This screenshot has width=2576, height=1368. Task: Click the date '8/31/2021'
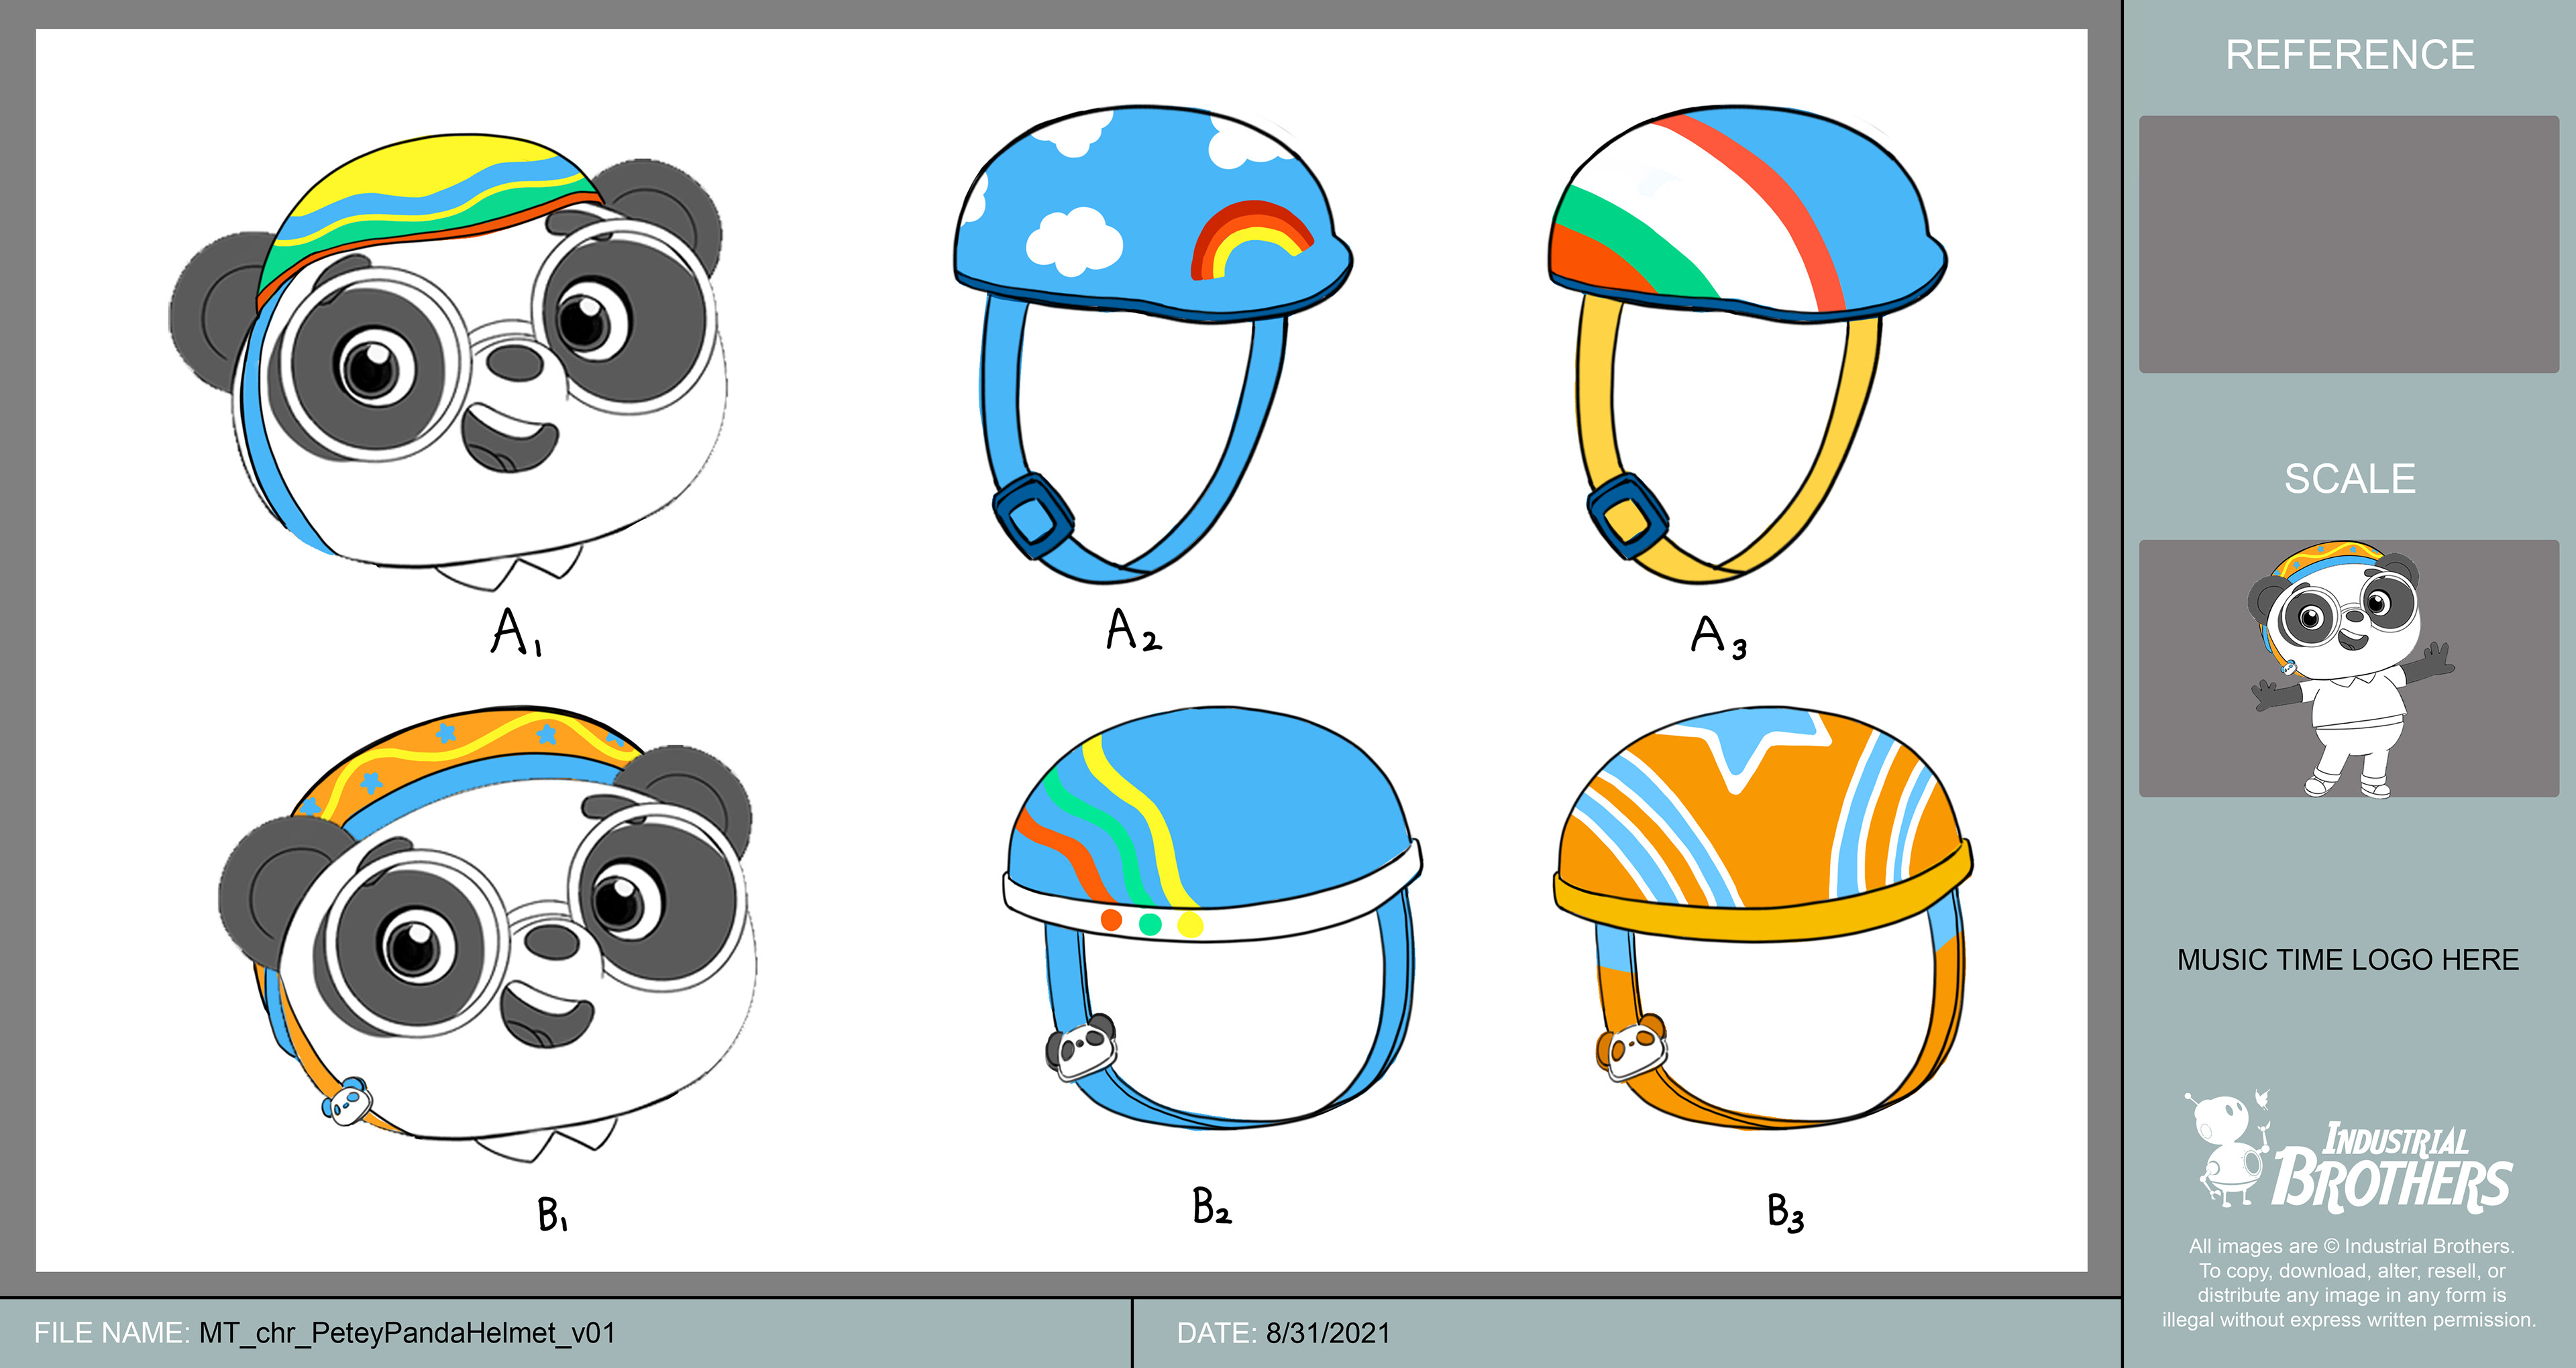pyautogui.click(x=1328, y=1333)
